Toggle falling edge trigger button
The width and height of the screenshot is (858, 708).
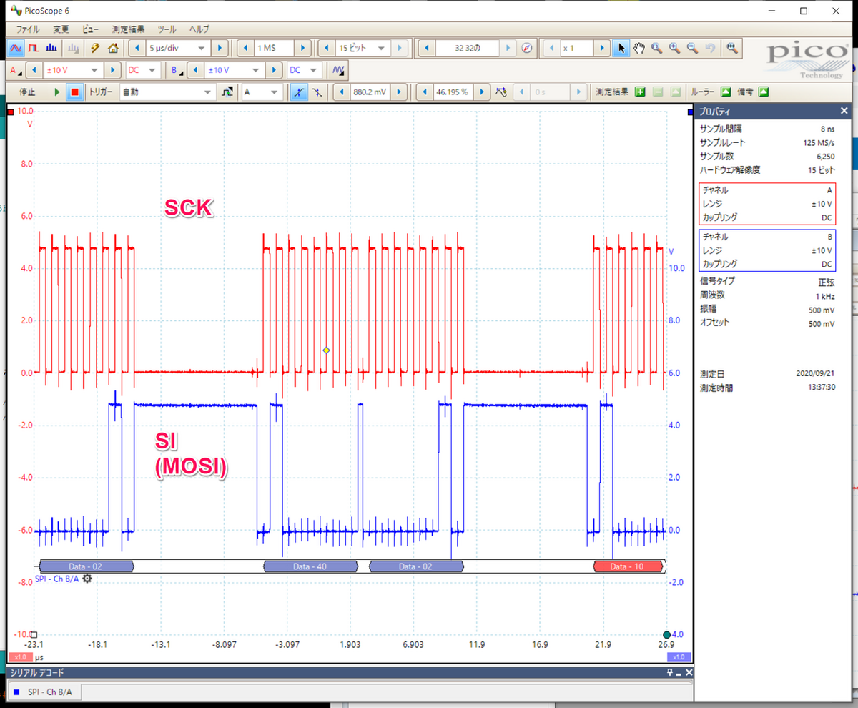point(316,92)
